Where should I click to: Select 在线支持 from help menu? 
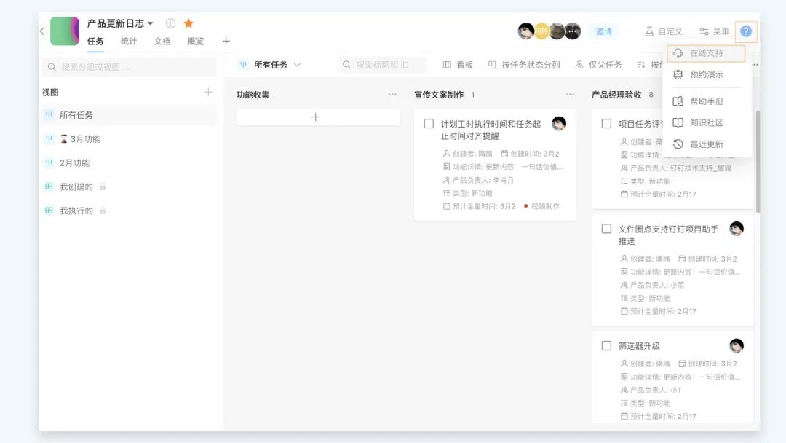(x=706, y=53)
